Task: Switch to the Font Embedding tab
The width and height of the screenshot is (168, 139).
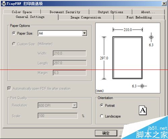Action: pos(139,18)
